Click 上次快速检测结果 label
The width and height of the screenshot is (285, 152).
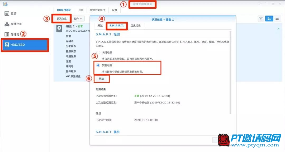pos(106,96)
